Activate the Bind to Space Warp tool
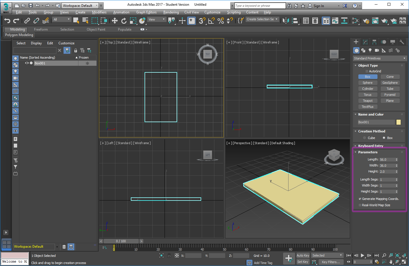The height and width of the screenshot is (266, 409). coord(46,21)
